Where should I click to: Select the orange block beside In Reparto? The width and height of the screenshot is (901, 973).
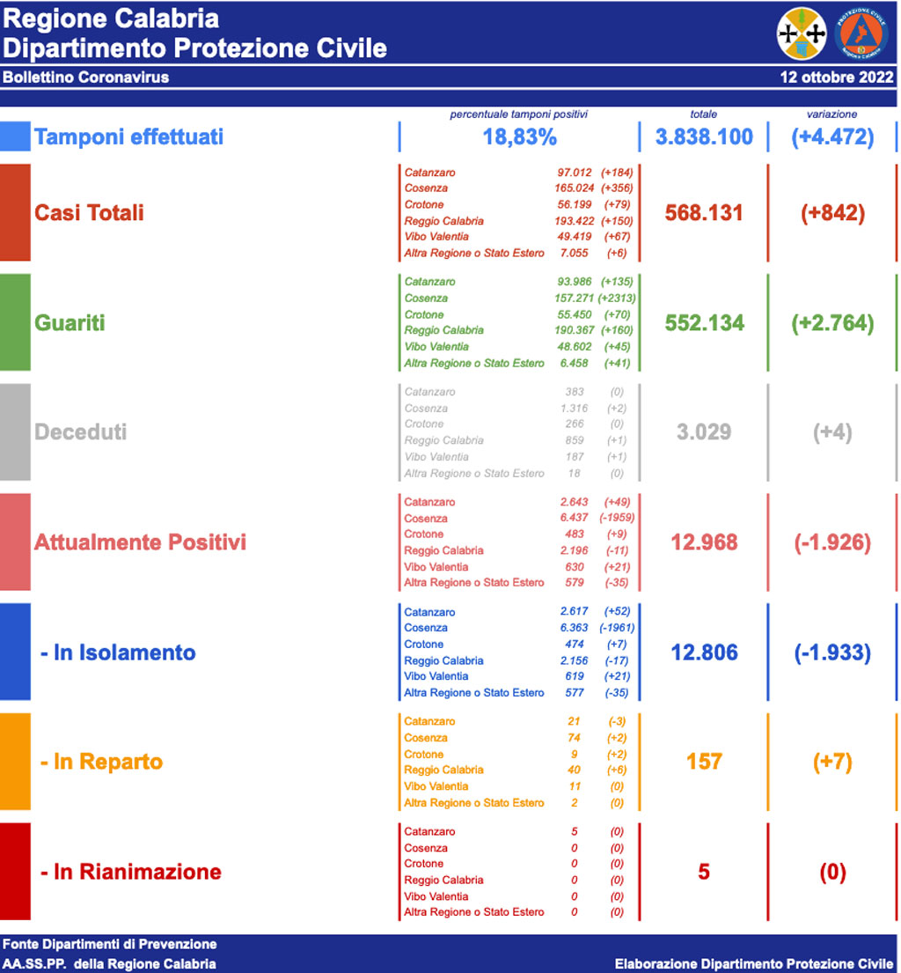tap(15, 762)
